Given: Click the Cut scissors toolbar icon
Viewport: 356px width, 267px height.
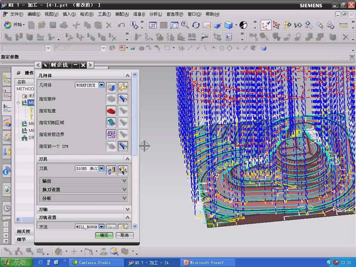Looking at the screenshot, I should [x=76, y=25].
